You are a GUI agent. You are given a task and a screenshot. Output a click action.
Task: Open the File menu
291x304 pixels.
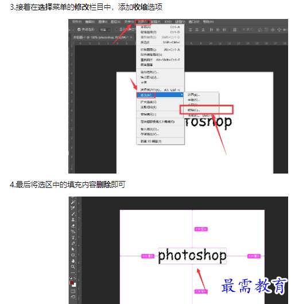click(x=77, y=22)
